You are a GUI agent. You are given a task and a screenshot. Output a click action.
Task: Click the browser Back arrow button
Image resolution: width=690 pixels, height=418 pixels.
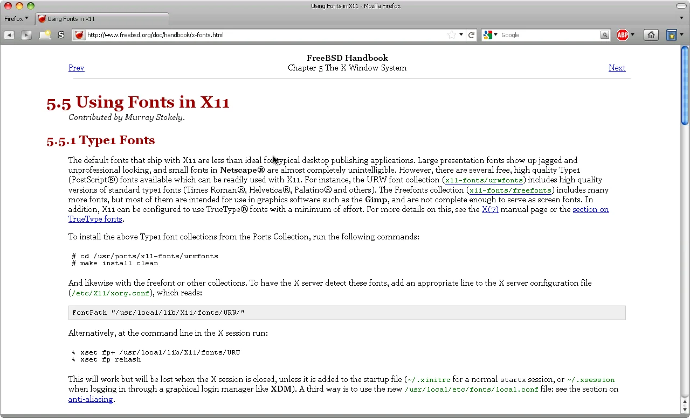[9, 35]
